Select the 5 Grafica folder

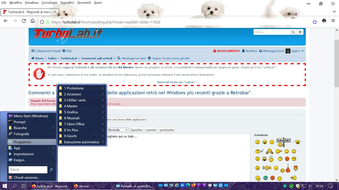tap(82, 112)
